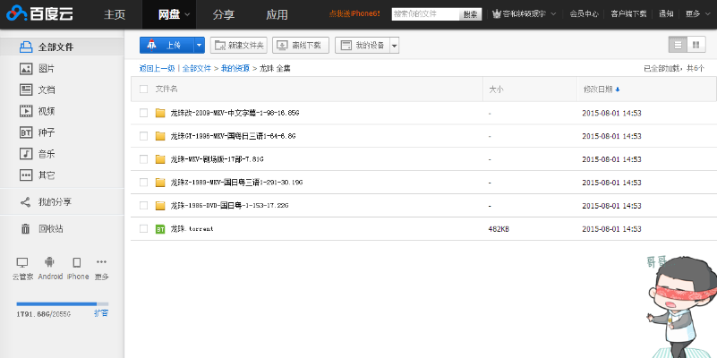This screenshot has width=717, height=358.
Task: Open 回收站 recycle bin icon
Action: [x=26, y=229]
